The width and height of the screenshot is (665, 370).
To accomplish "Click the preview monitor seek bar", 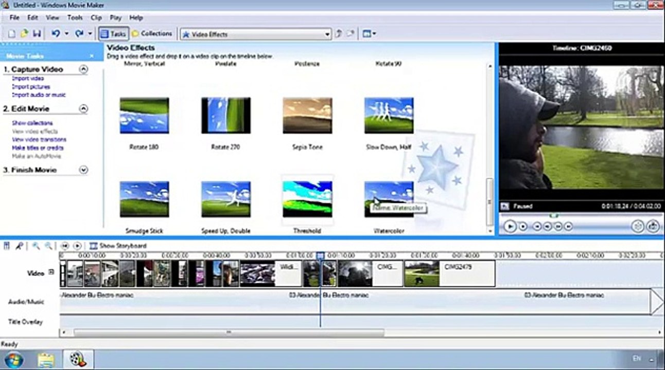I will click(580, 215).
